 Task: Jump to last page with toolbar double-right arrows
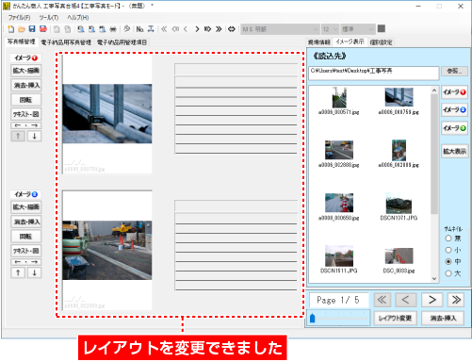[219, 29]
